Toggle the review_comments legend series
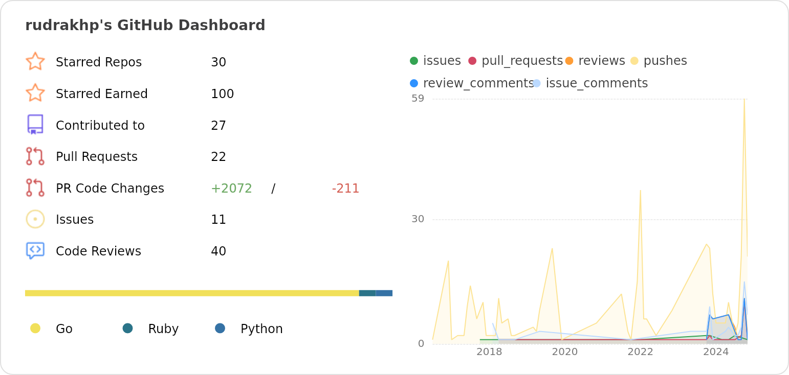The image size is (789, 375). [x=472, y=83]
